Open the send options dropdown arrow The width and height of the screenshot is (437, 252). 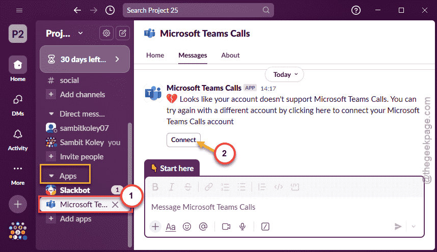coord(414,227)
